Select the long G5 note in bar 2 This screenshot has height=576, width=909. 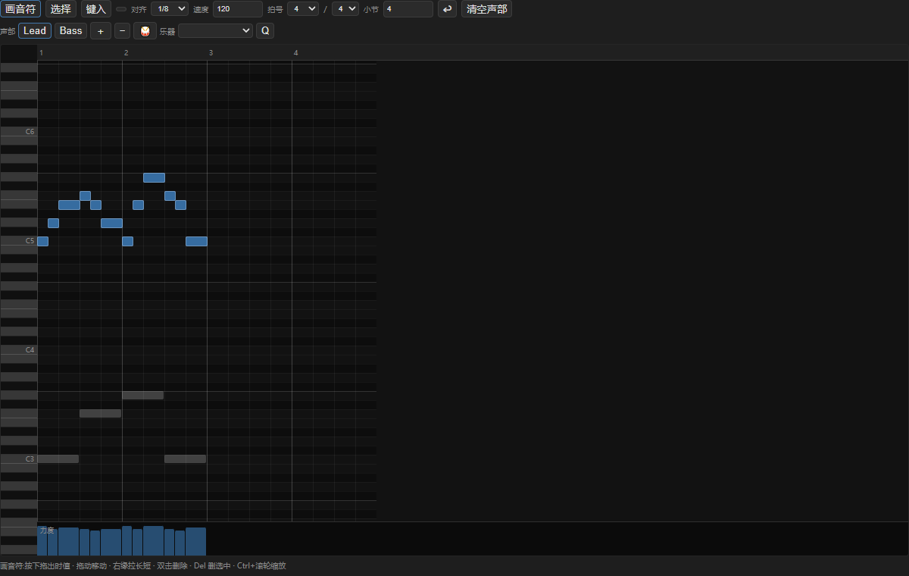(154, 177)
